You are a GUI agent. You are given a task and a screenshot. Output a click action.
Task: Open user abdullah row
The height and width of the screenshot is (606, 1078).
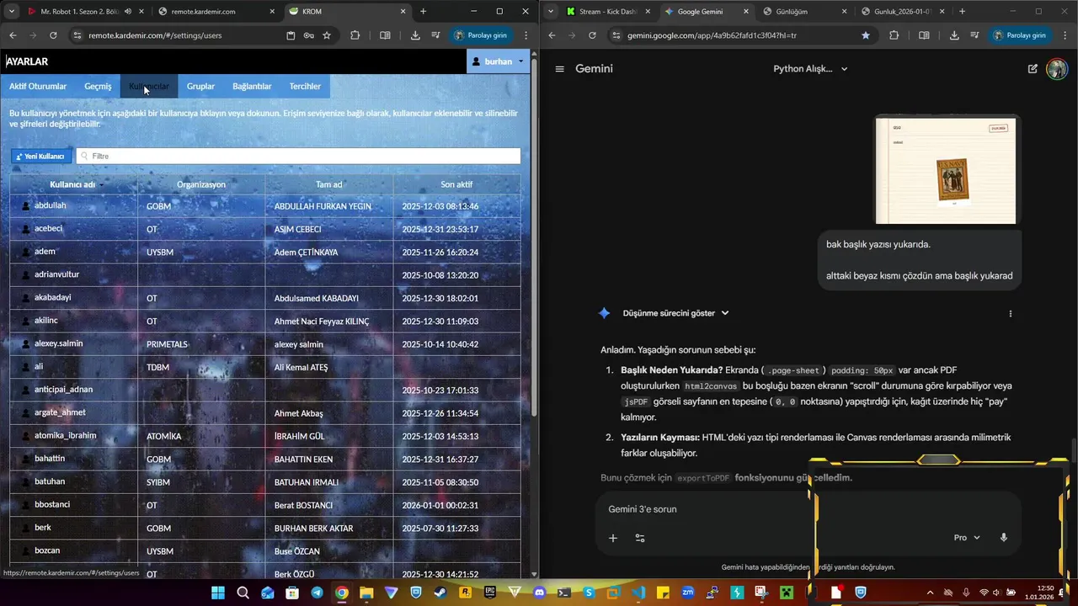(265, 206)
